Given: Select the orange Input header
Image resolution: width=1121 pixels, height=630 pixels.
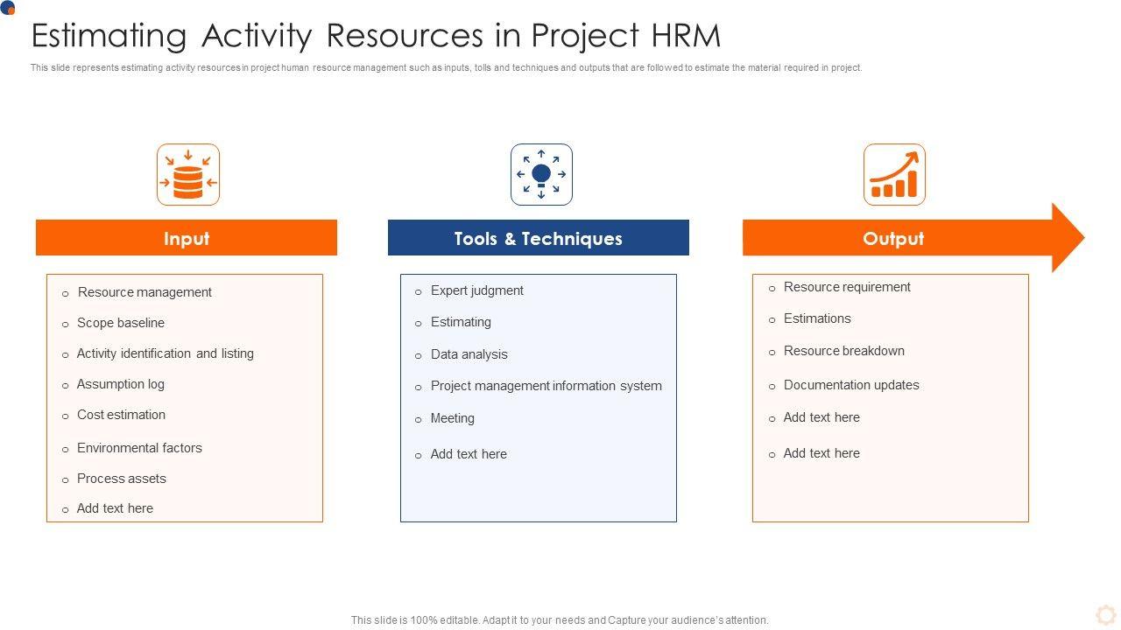Looking at the screenshot, I should pos(187,238).
